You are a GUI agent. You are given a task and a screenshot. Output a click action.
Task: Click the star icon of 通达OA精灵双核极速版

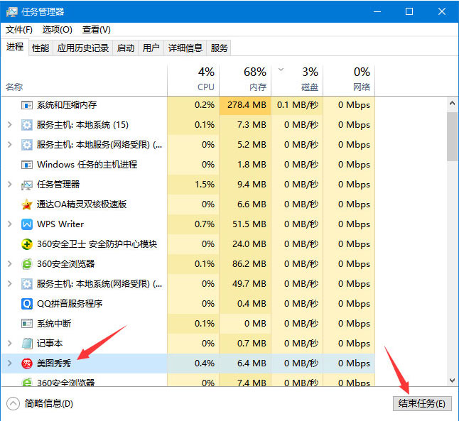(x=27, y=204)
